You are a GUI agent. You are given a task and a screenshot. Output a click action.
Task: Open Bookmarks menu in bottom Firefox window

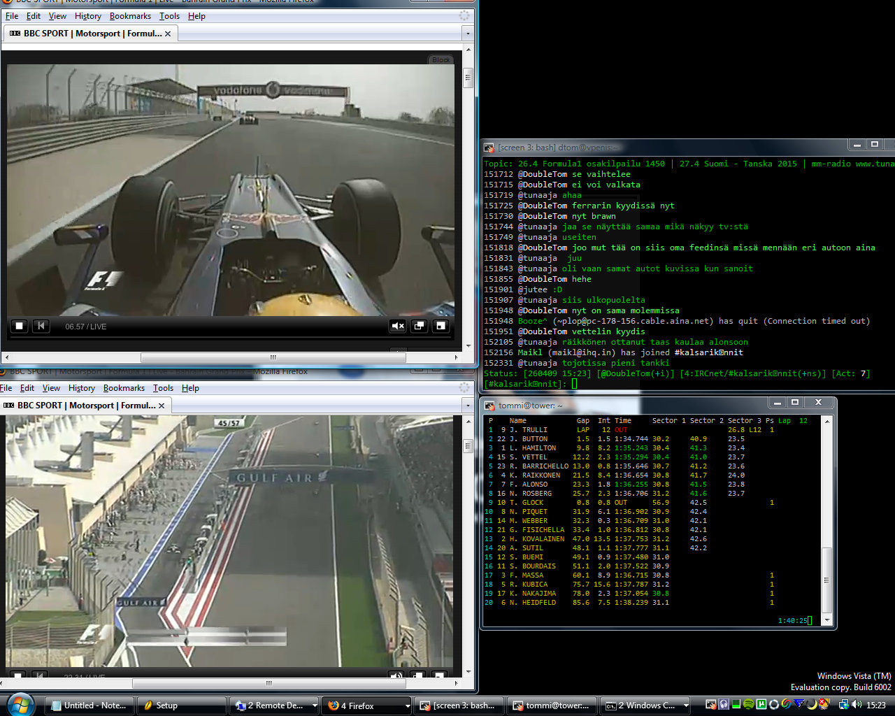pos(124,388)
